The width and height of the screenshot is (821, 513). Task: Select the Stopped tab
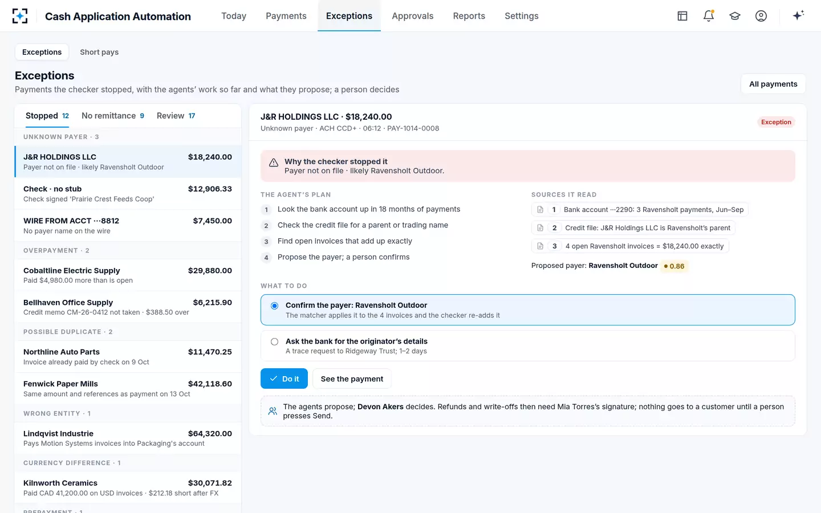click(x=47, y=116)
